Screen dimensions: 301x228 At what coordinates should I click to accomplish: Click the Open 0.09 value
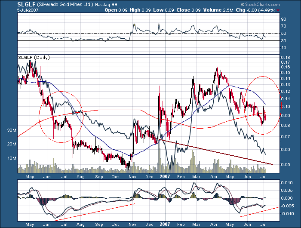point(116,10)
